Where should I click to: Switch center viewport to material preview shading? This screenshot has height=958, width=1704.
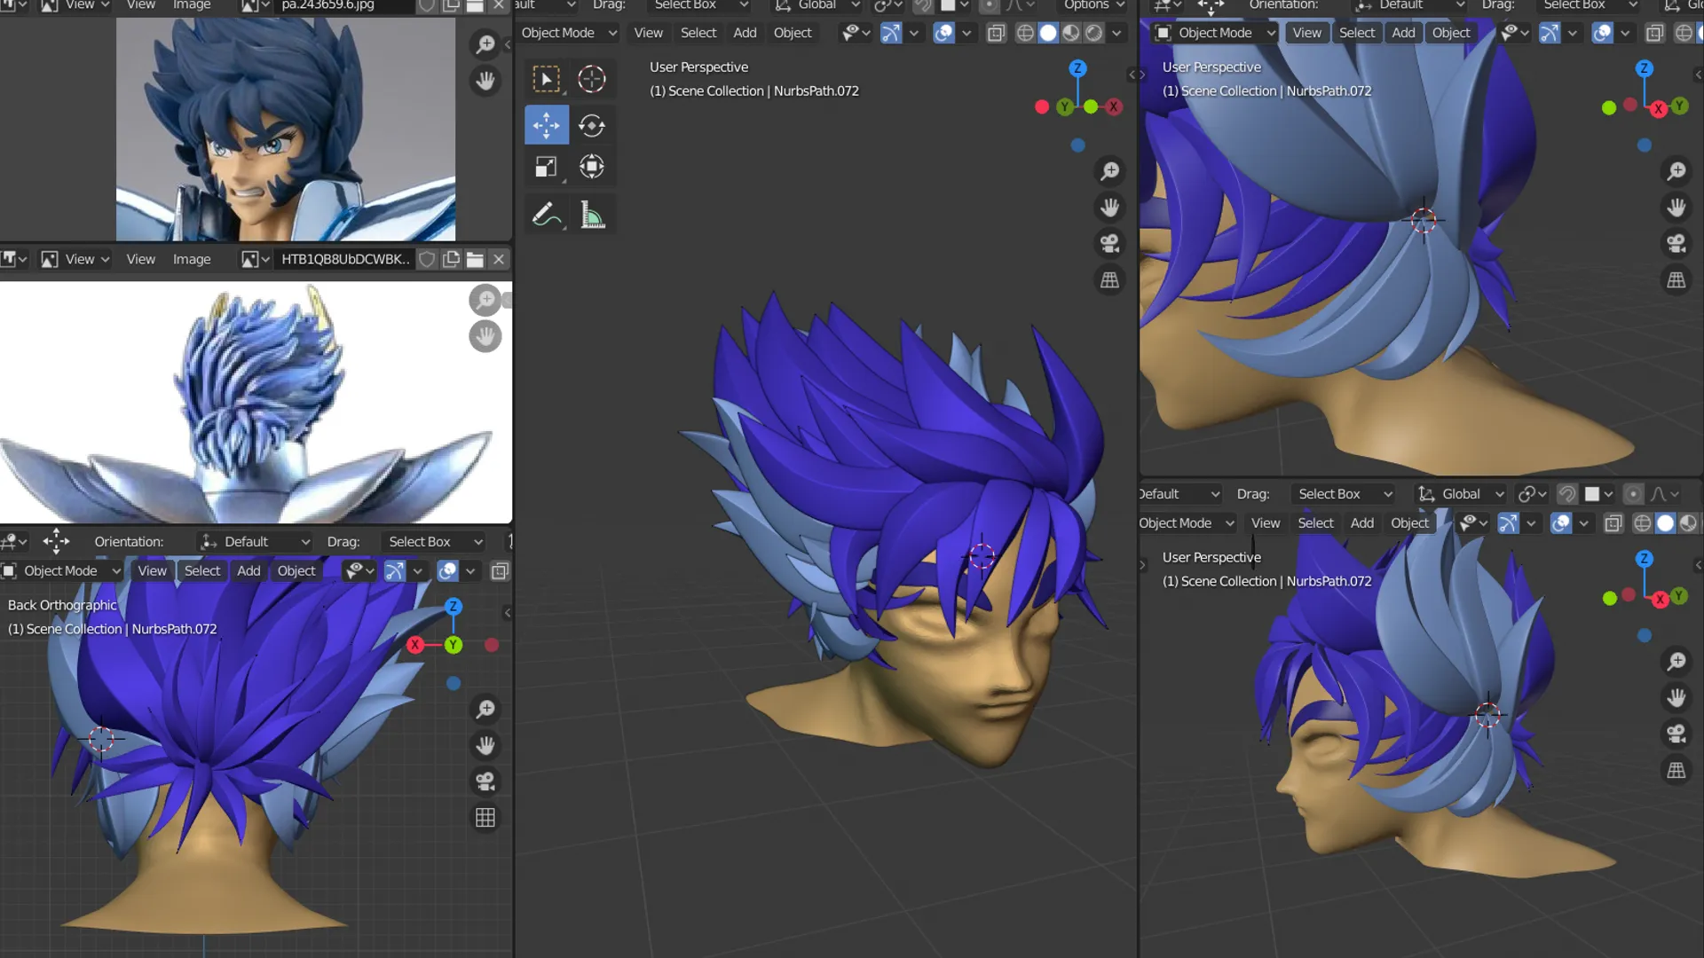(1071, 33)
